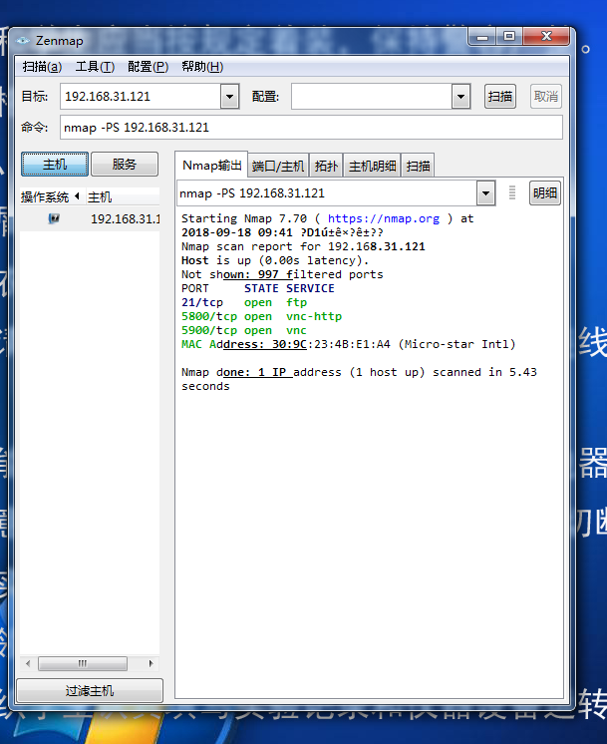Open the 目标 target dropdown arrow
This screenshot has height=744, width=607.
click(x=229, y=97)
